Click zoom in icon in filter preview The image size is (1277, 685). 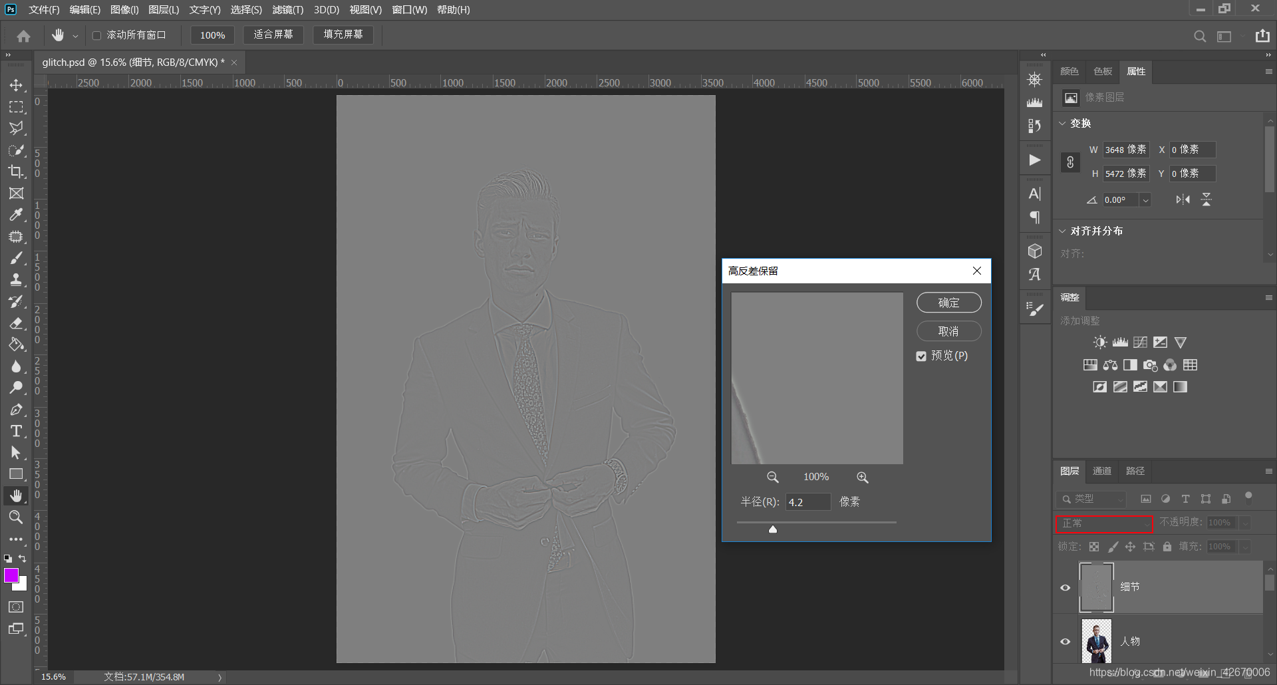(x=863, y=477)
